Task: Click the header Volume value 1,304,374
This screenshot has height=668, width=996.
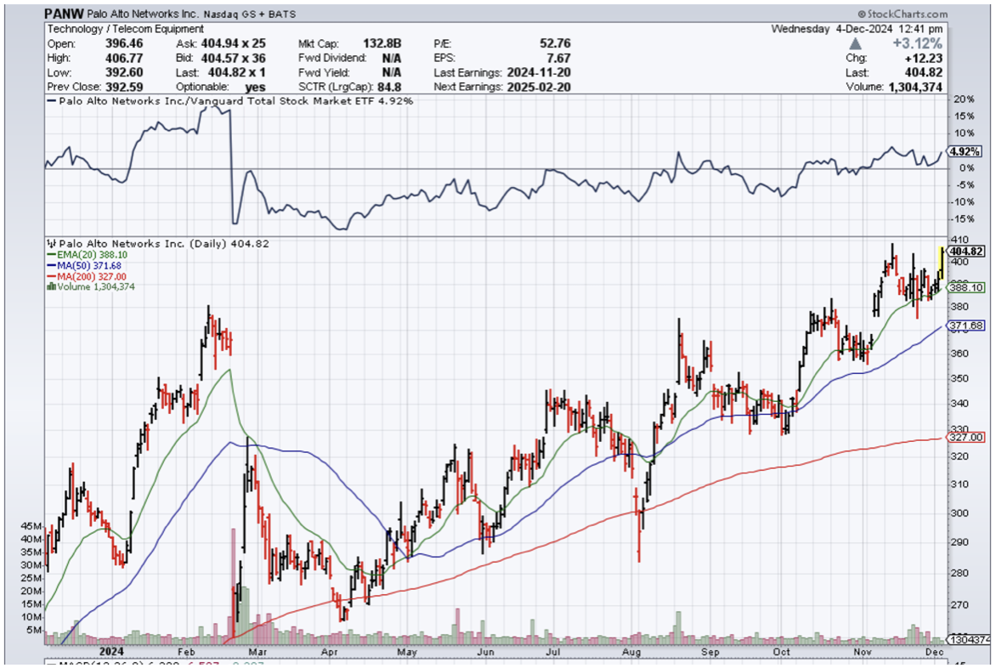Action: (x=914, y=87)
